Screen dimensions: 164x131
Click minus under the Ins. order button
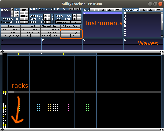pos(26,13)
